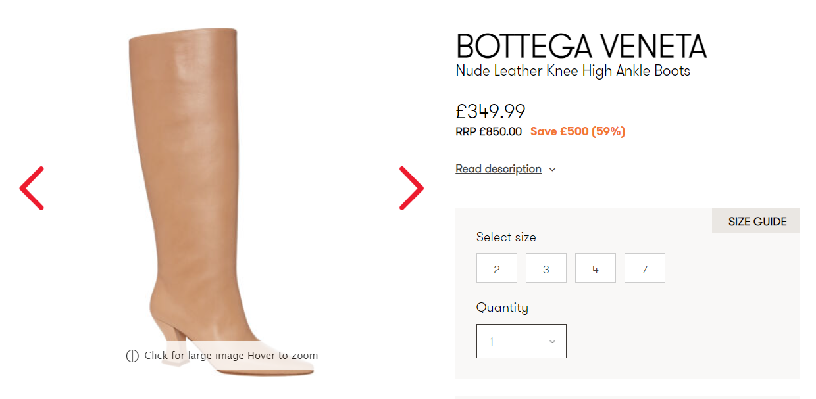Click the Quantity dropdown arrow
This screenshot has height=399, width=816.
552,341
